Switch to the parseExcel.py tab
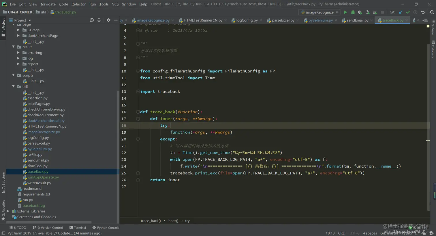Viewport: 436px width, 236px height. click(x=283, y=20)
